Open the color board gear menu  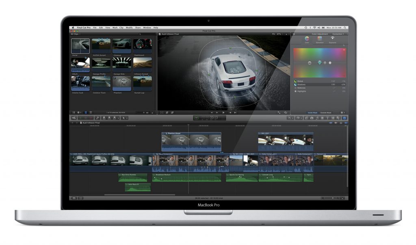(x=342, y=113)
